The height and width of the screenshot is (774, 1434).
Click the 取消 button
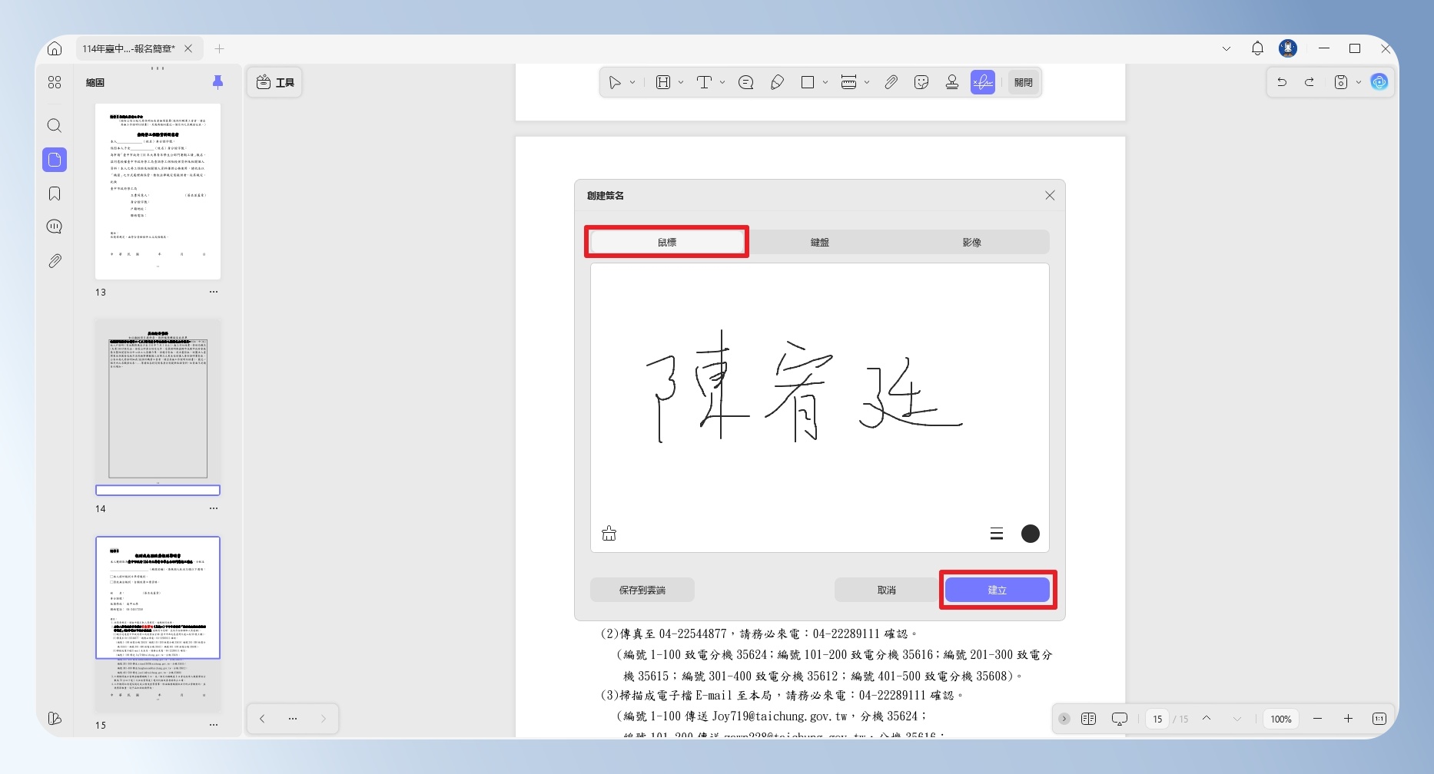(887, 590)
